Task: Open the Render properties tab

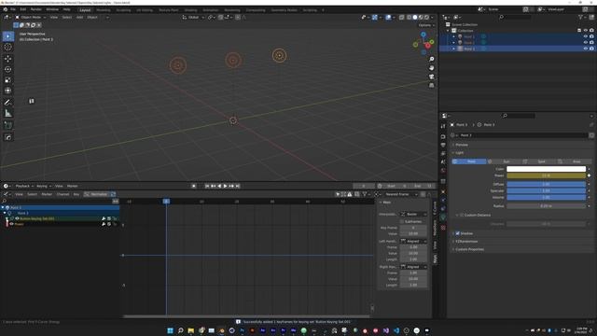Action: point(443,136)
